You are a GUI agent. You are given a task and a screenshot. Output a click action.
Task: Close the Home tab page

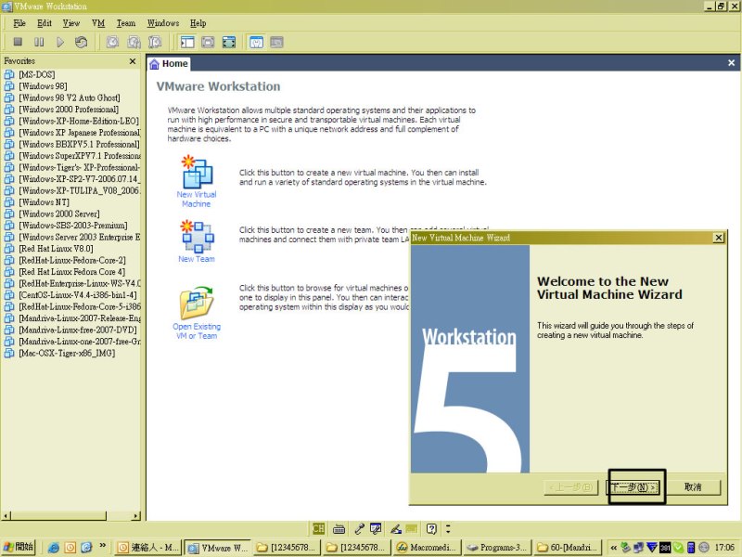[x=731, y=63]
